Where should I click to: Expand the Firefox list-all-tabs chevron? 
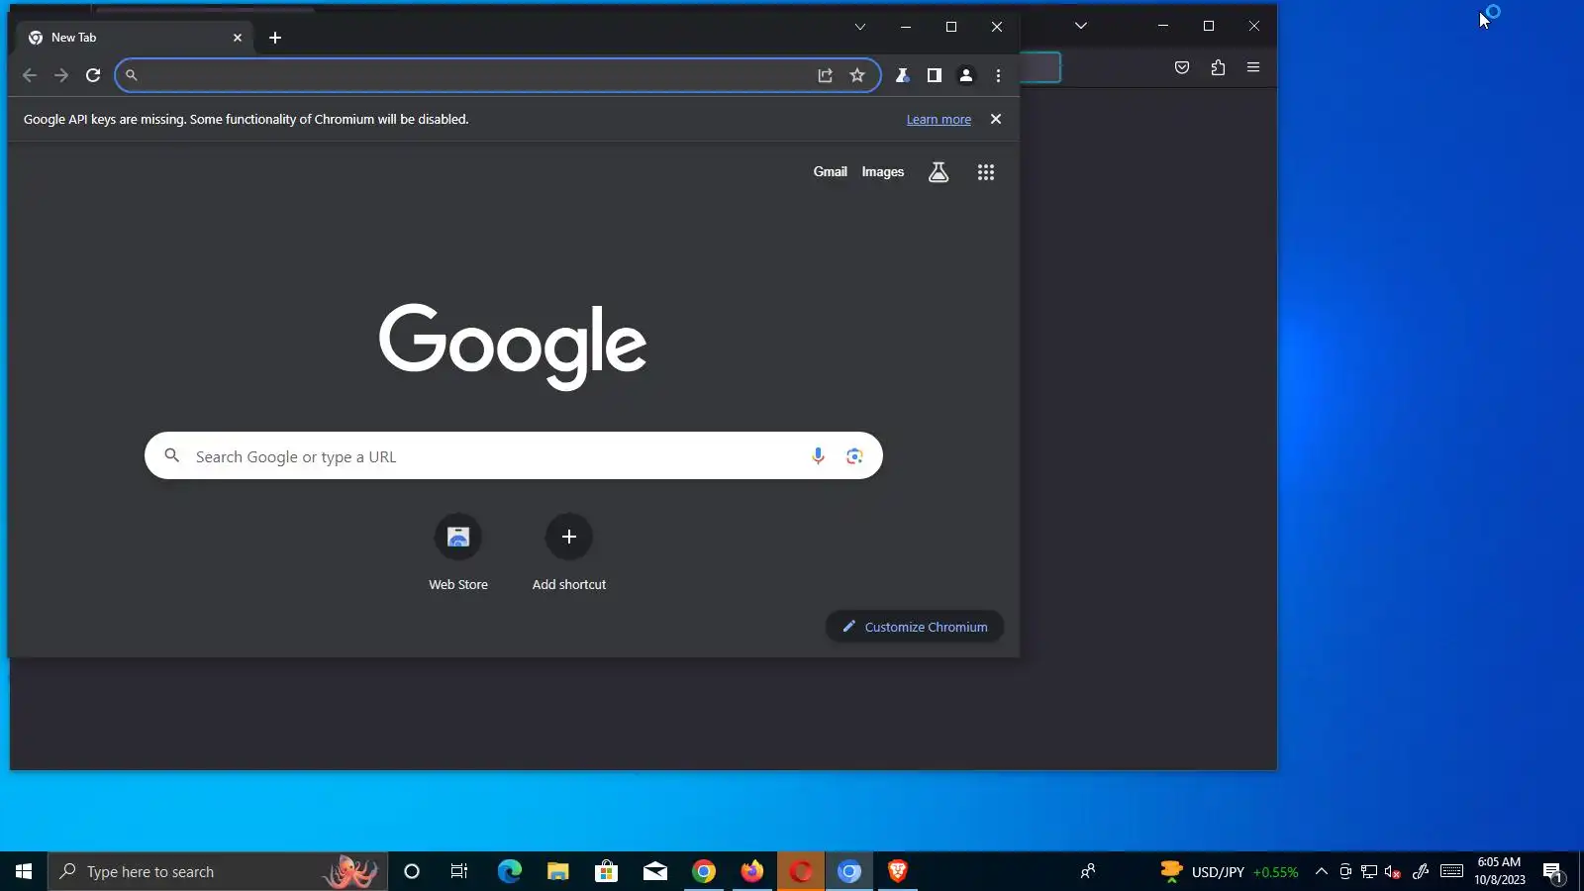click(1081, 26)
